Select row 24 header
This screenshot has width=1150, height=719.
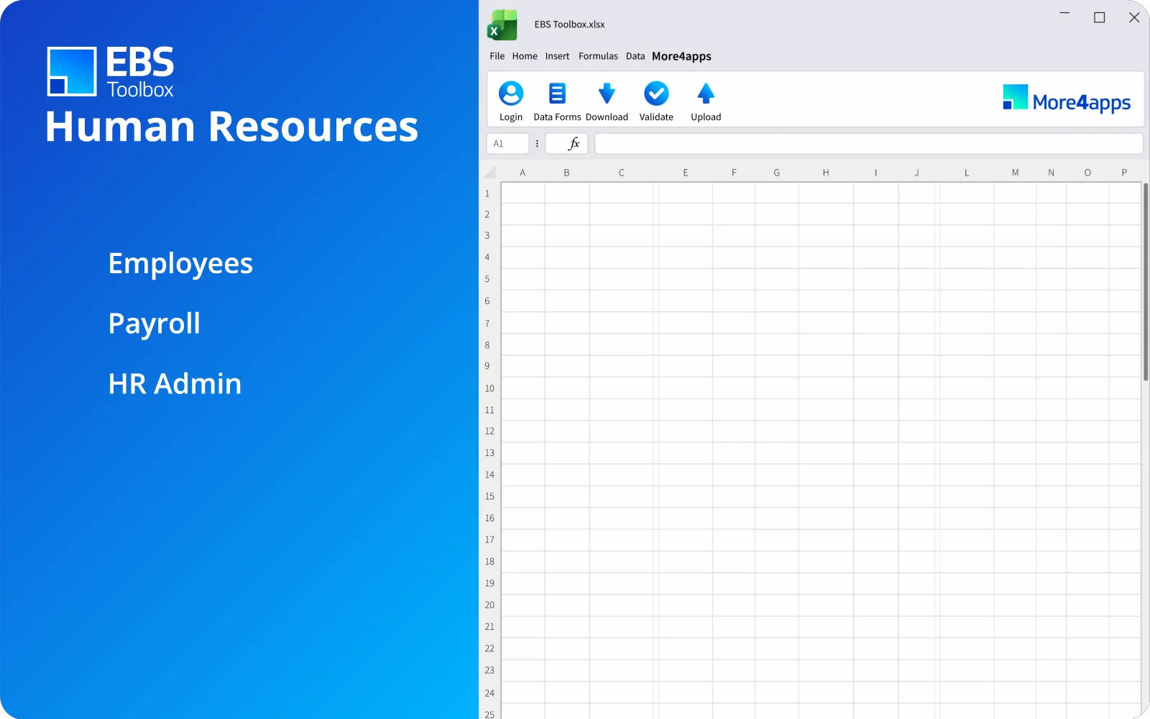(489, 693)
